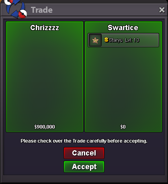Accept the trade offer

coord(84,167)
